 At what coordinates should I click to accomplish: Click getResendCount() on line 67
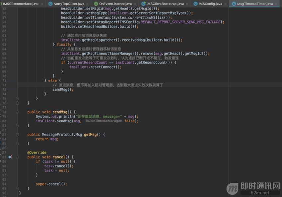click(x=154, y=62)
